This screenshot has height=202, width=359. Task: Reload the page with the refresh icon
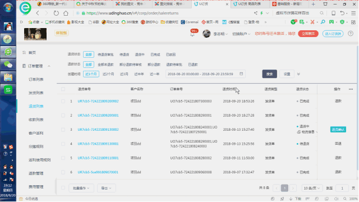pos(56,13)
